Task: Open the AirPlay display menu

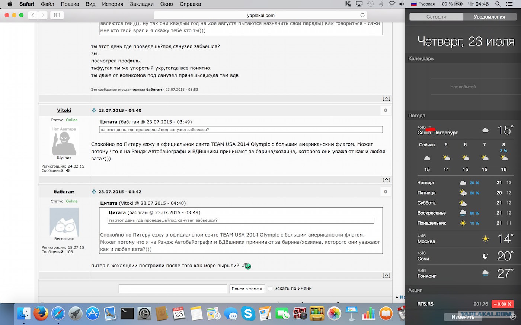Action: coord(359,4)
